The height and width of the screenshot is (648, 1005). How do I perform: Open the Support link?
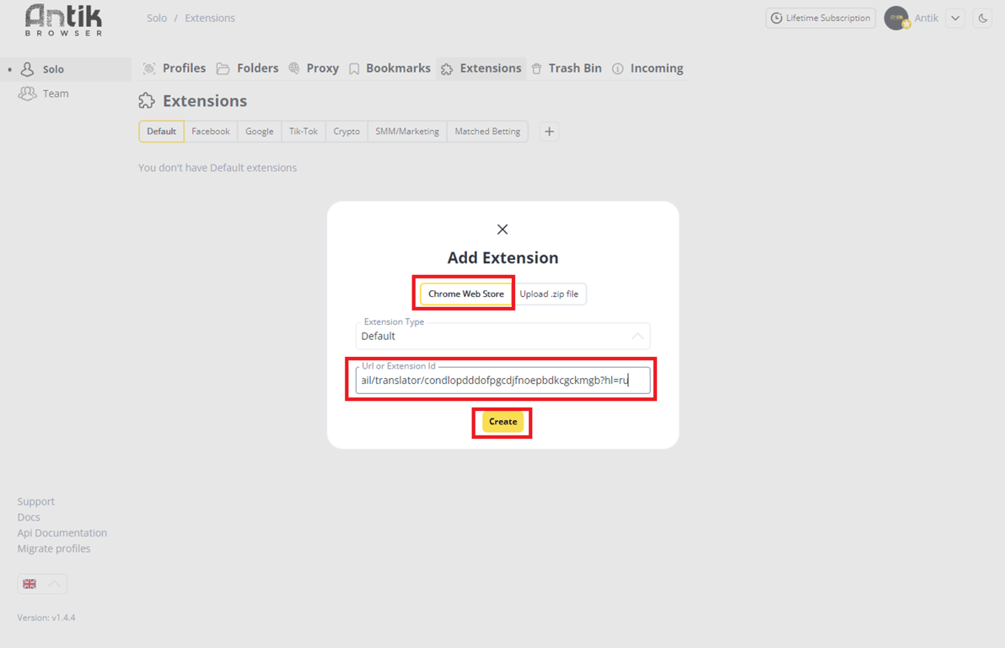(x=36, y=502)
